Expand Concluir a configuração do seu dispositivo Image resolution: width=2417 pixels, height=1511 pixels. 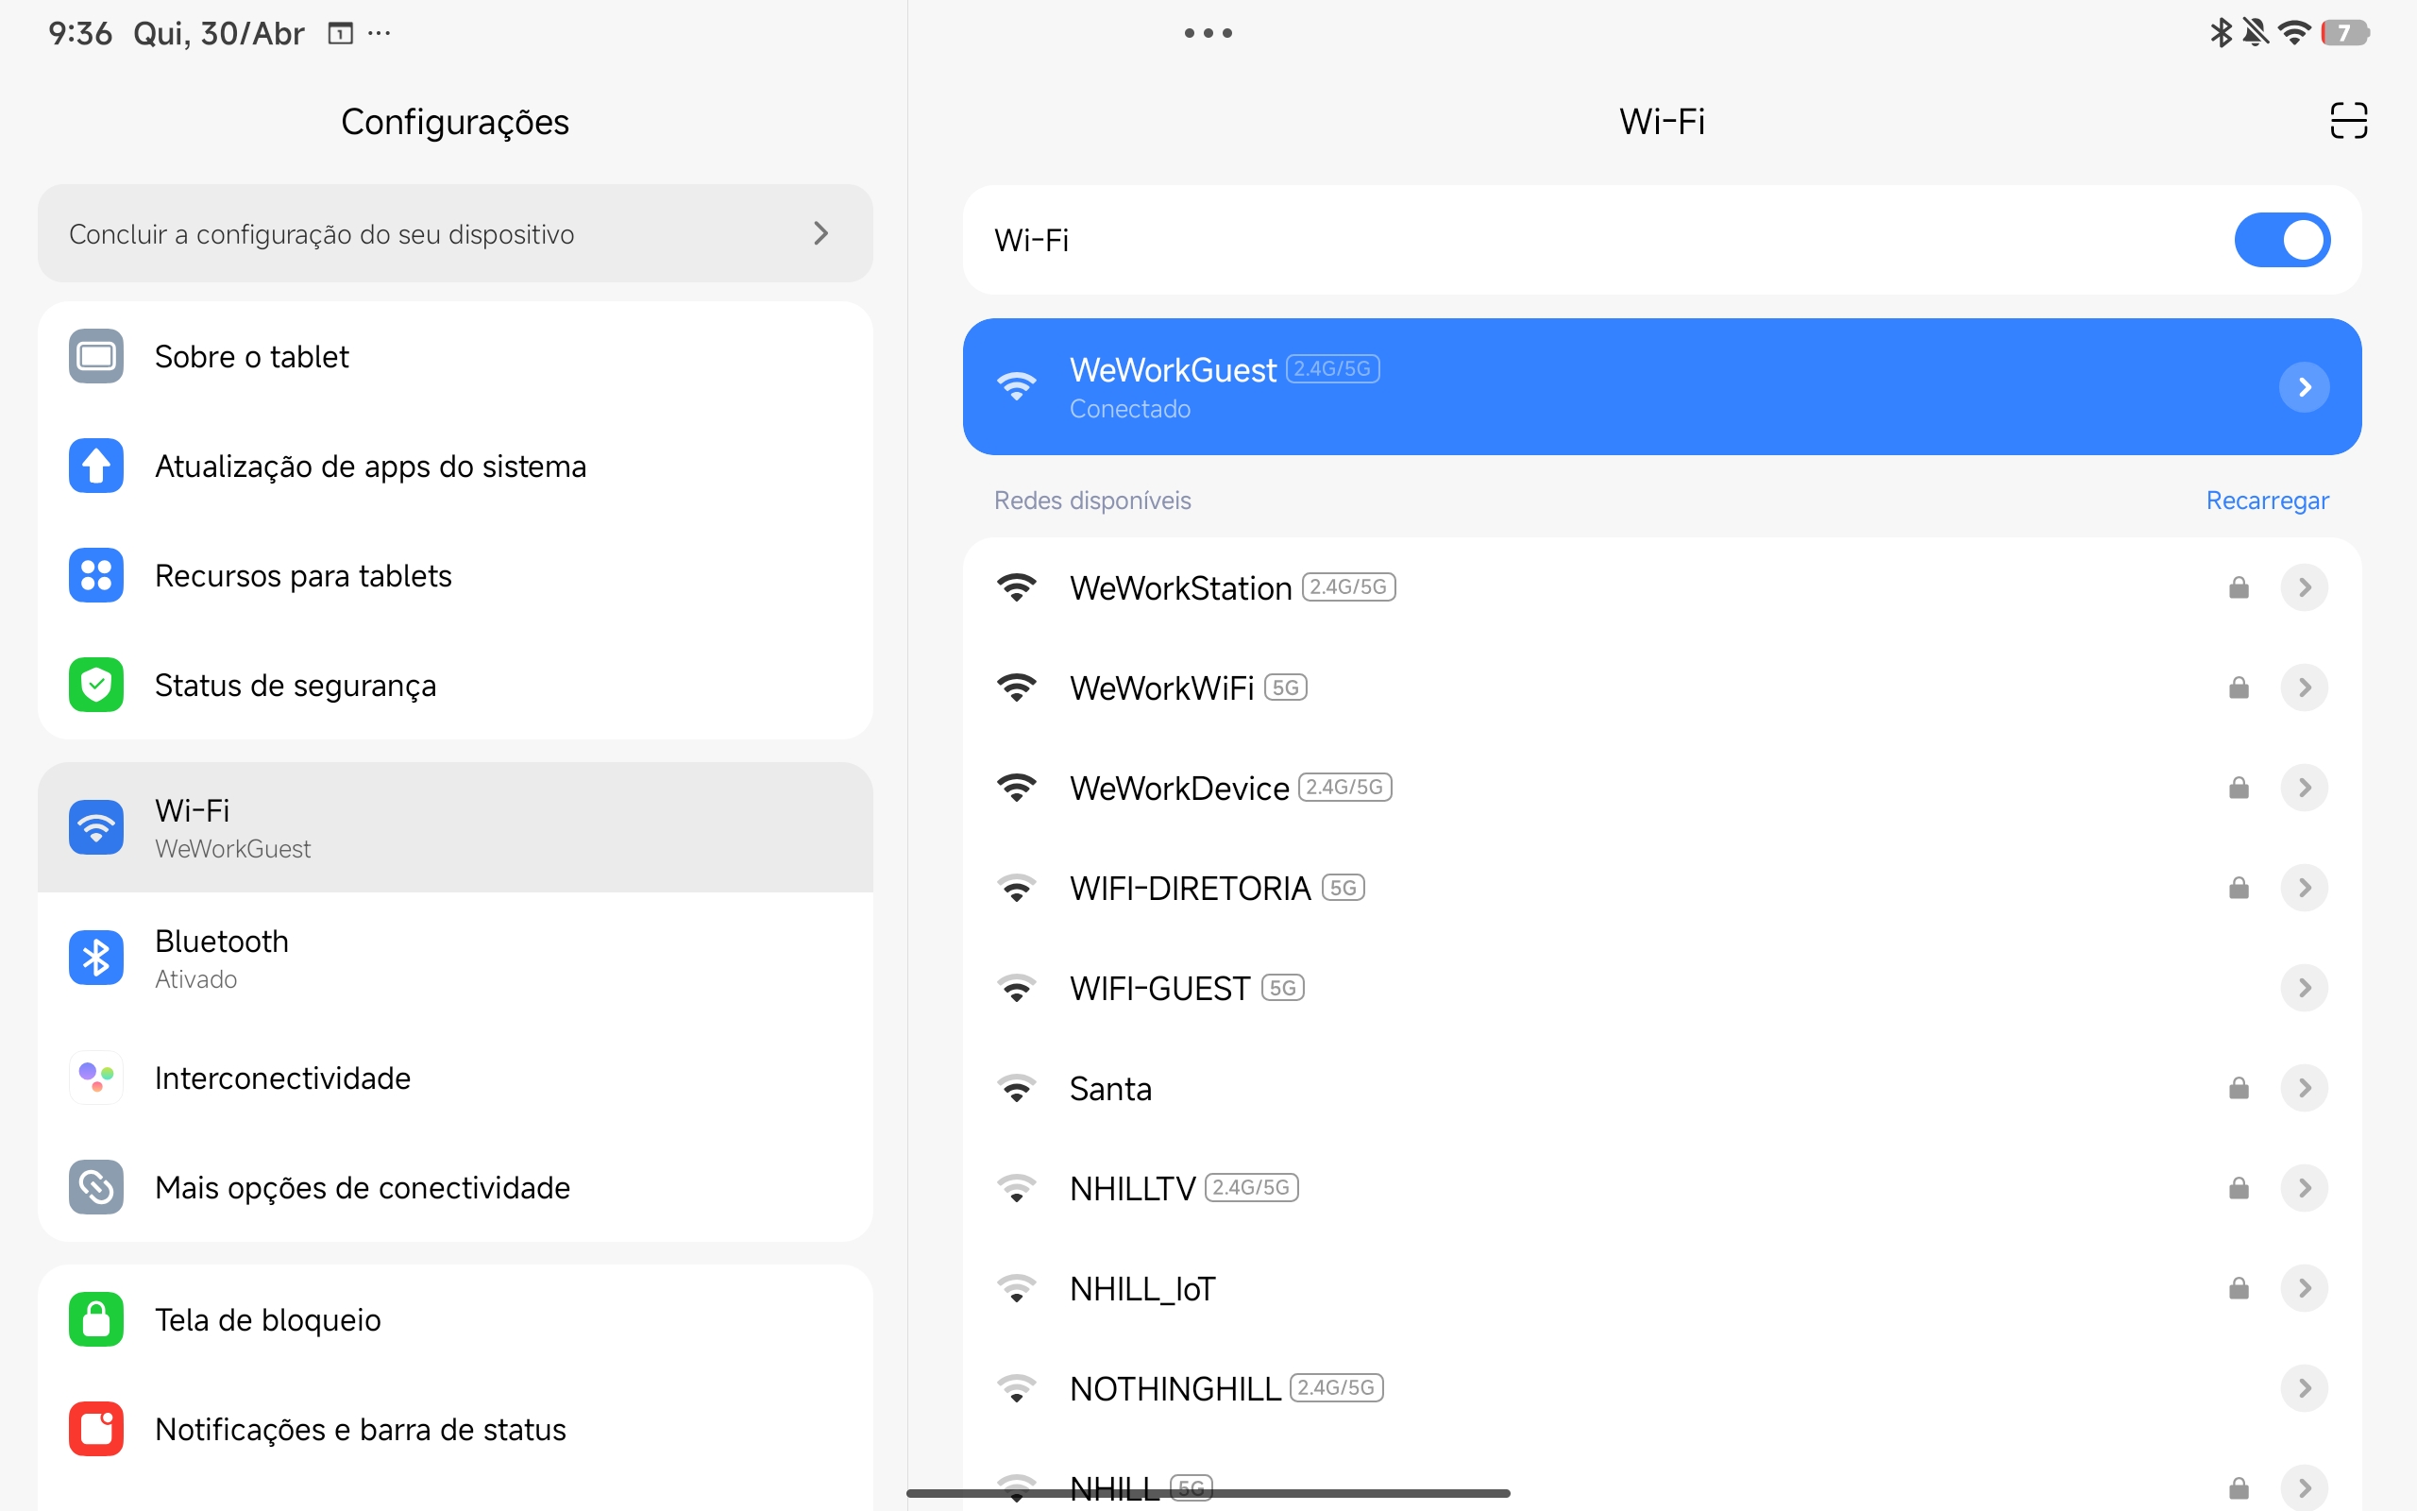coord(455,234)
